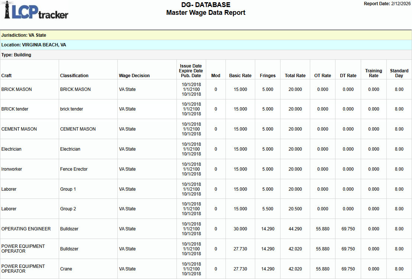Click the Report Date 2/12/2026 text
Viewport: 412px width, 279px height.
pyautogui.click(x=387, y=4)
